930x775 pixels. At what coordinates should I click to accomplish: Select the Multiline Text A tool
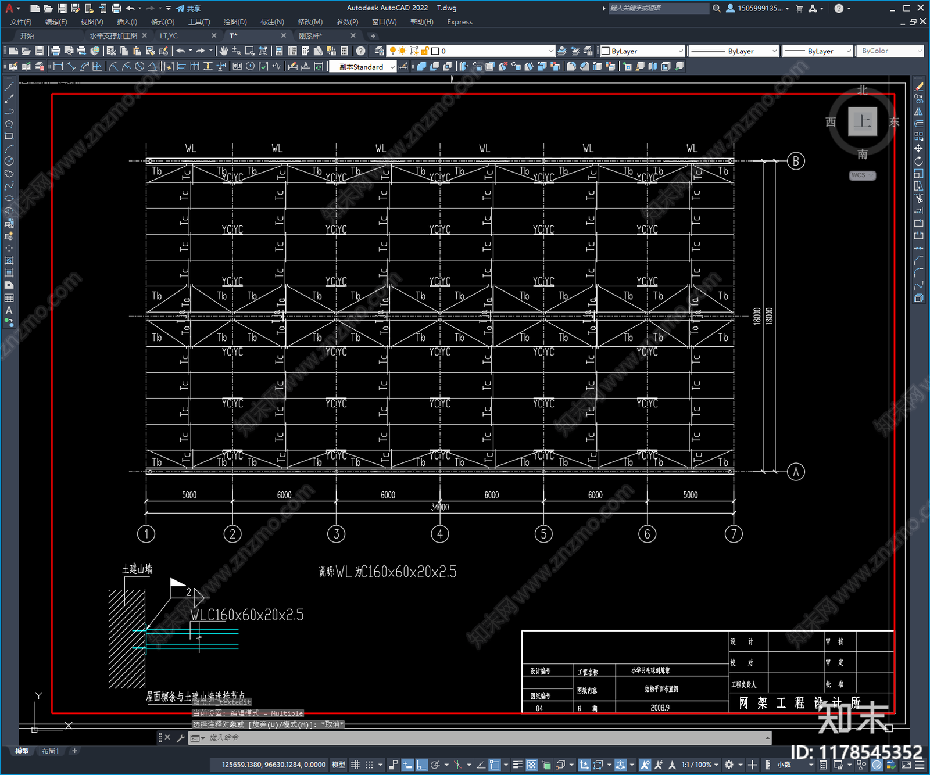pyautogui.click(x=9, y=310)
